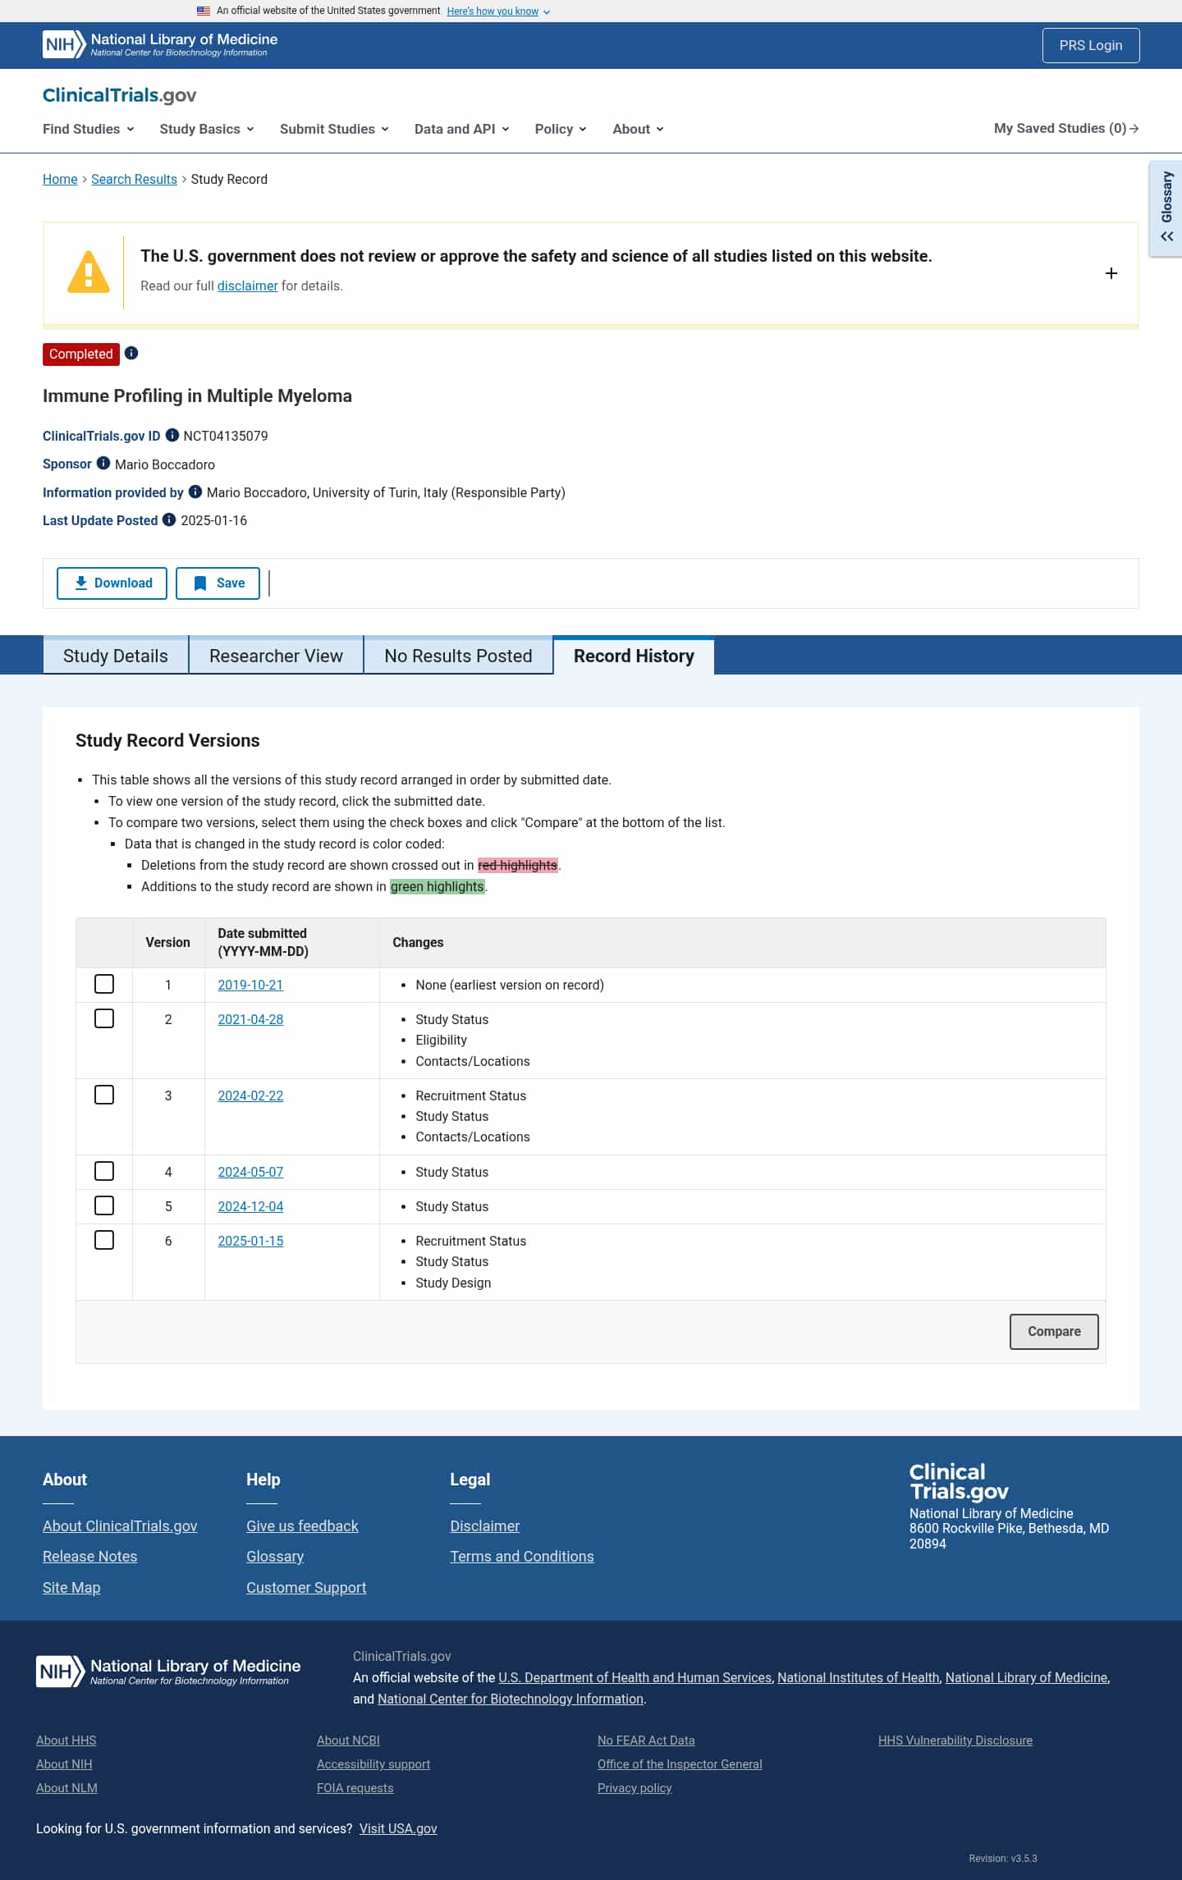Screen dimensions: 1182x1880
Task: Go to Home breadcrumb link
Action: tap(60, 179)
